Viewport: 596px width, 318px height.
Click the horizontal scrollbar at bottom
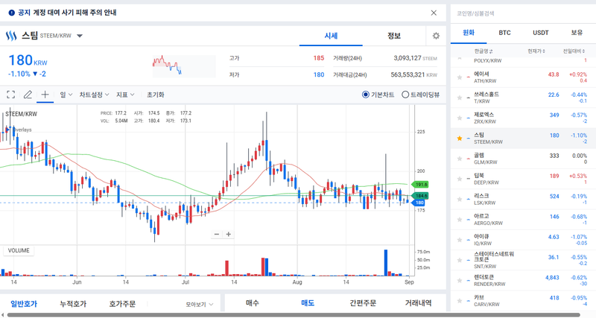[x=294, y=315]
